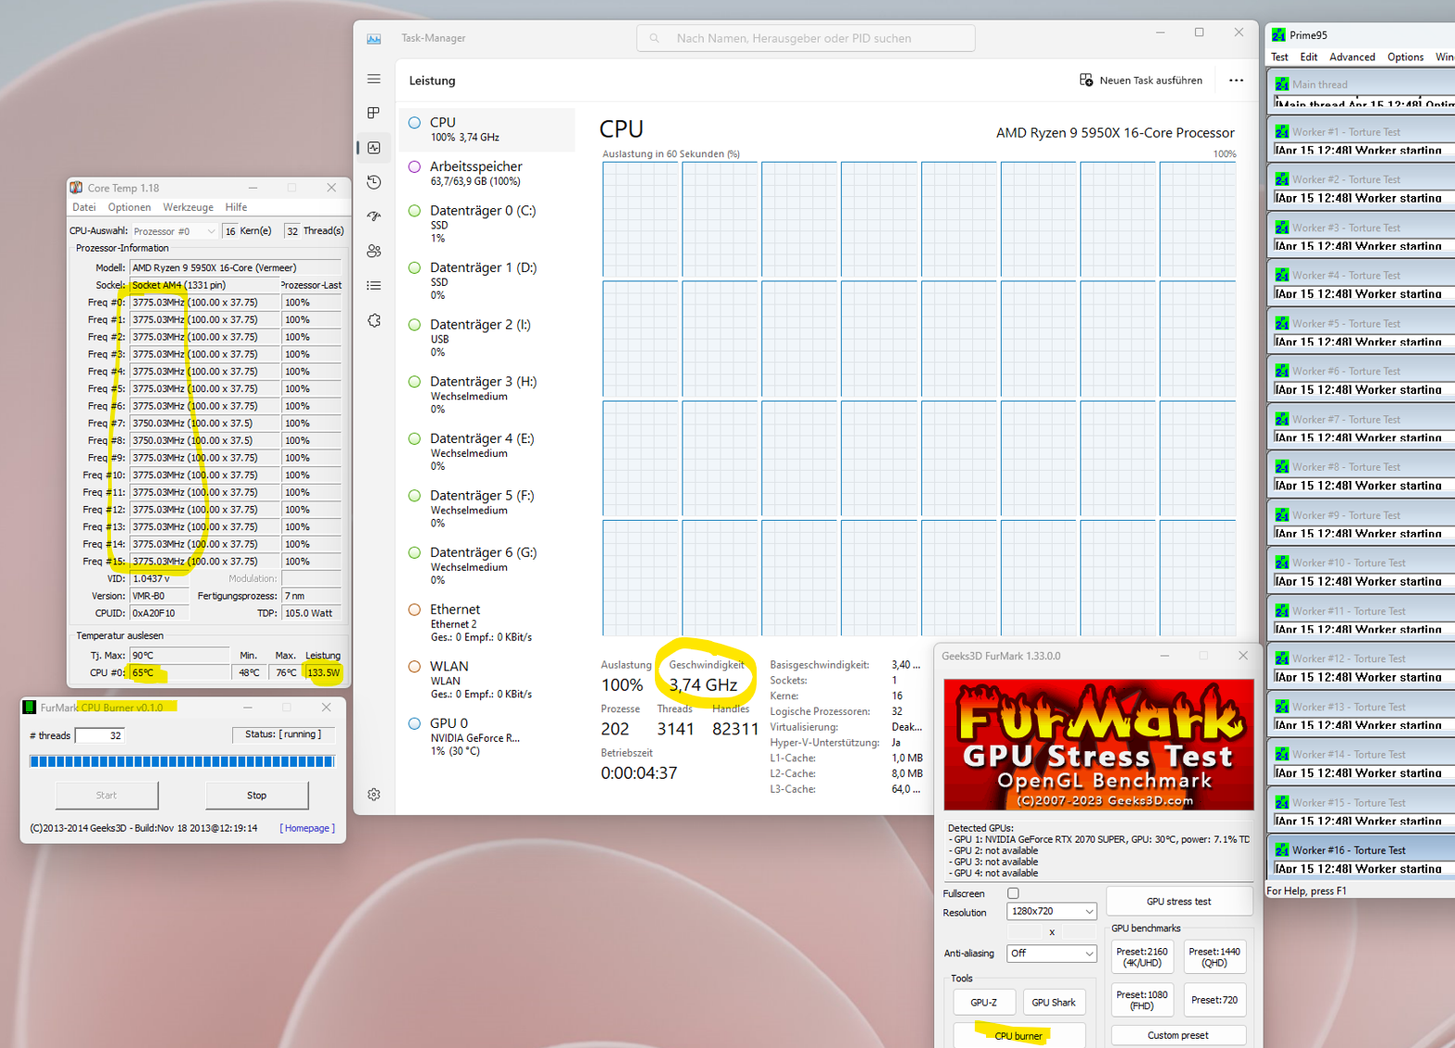Click the Core Temp title bar icon
1455x1048 pixels.
(77, 188)
